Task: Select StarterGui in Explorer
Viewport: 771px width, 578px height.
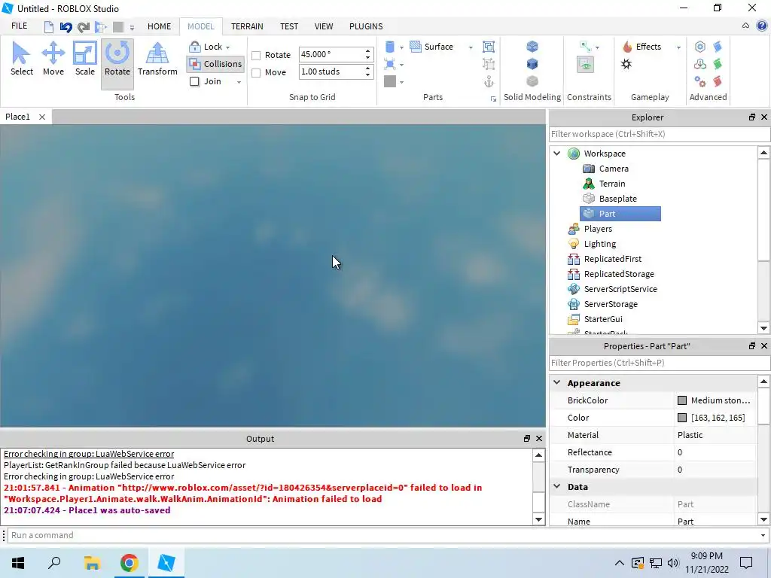Action: (603, 319)
